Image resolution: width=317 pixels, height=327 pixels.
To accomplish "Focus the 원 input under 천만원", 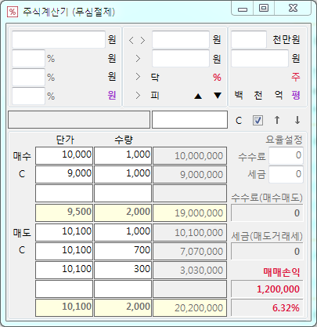I will (260, 58).
